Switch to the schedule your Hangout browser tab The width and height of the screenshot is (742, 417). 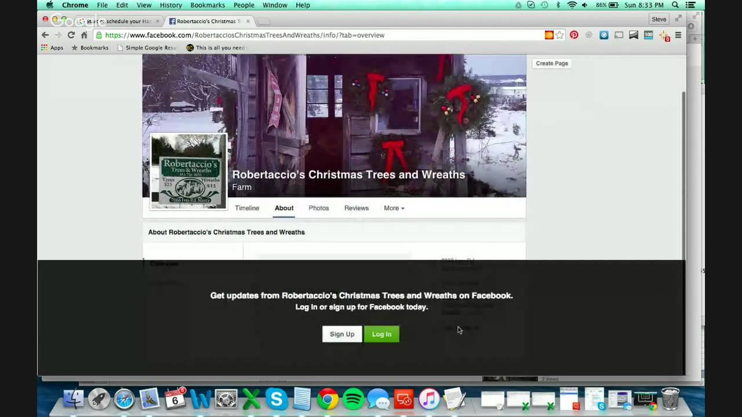(x=119, y=21)
